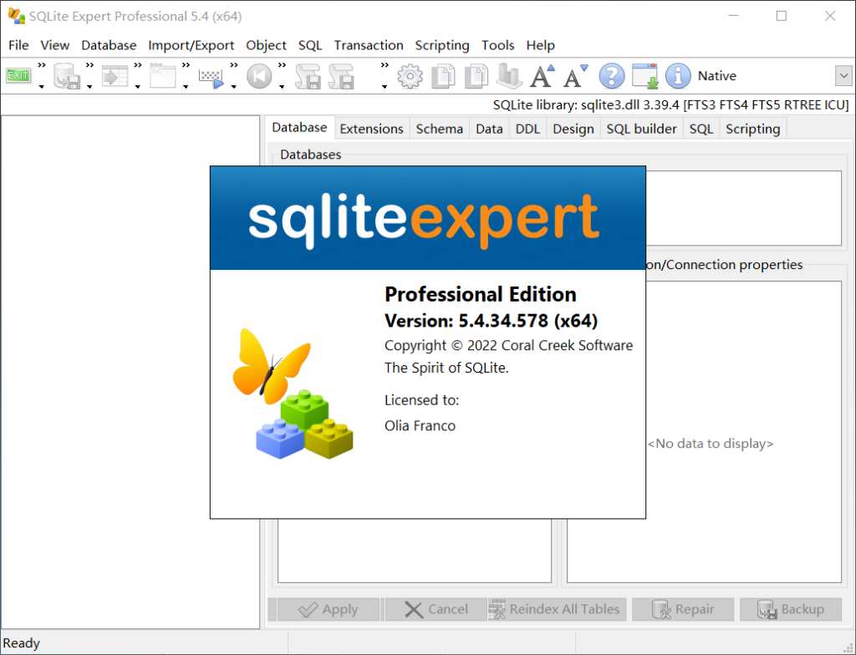This screenshot has height=655, width=856.
Task: Click the database save toolbar icon
Action: click(65, 76)
